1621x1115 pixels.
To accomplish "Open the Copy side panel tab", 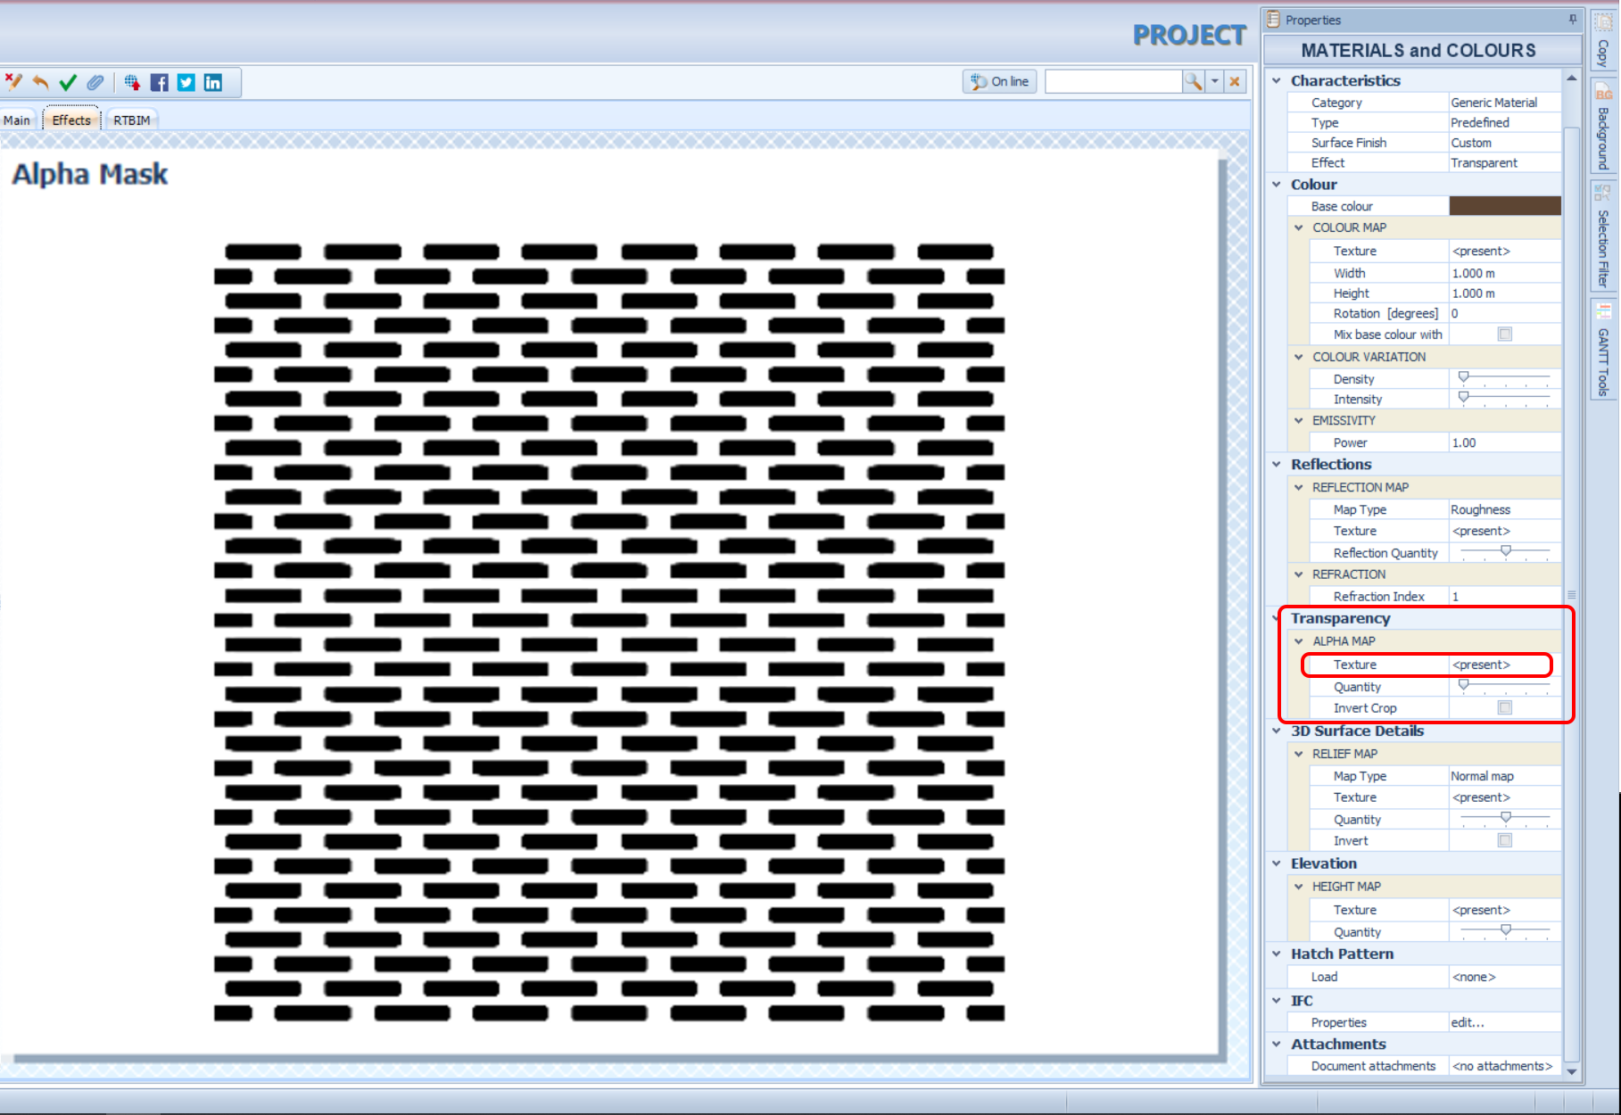I will coord(1603,42).
